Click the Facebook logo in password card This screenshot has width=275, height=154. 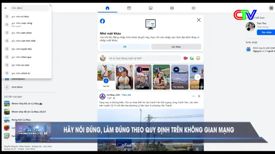pos(102,21)
